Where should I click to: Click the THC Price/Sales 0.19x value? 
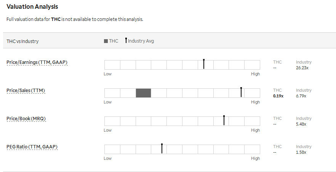point(278,96)
